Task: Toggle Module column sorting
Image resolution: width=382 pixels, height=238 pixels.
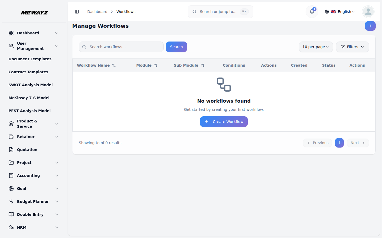Action: click(x=156, y=65)
